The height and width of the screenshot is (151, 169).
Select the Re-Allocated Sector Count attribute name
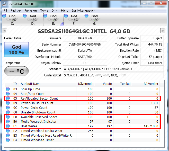39,99
